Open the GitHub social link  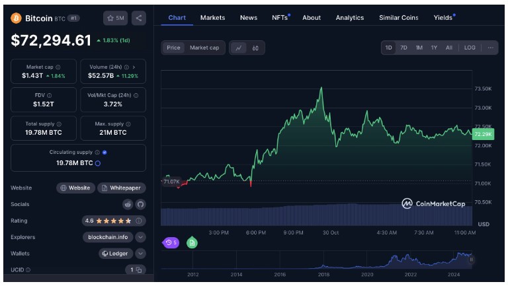140,204
